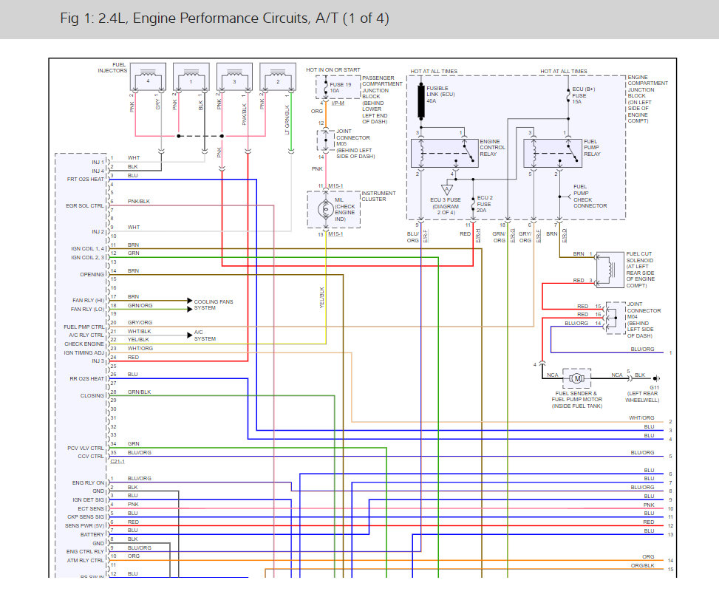Click the "FAN RLY (HI)" pin label
719x597 pixels.
tap(88, 300)
